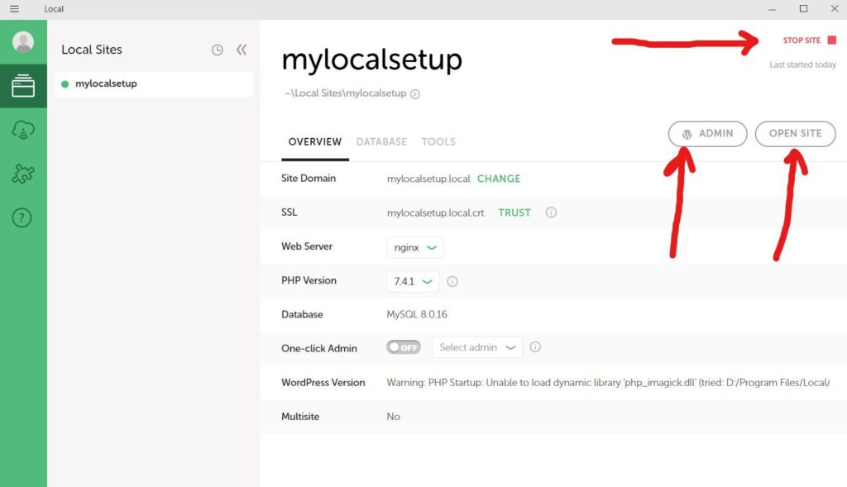Open the Web Server nginx dropdown
This screenshot has height=487, width=847.
pos(415,247)
